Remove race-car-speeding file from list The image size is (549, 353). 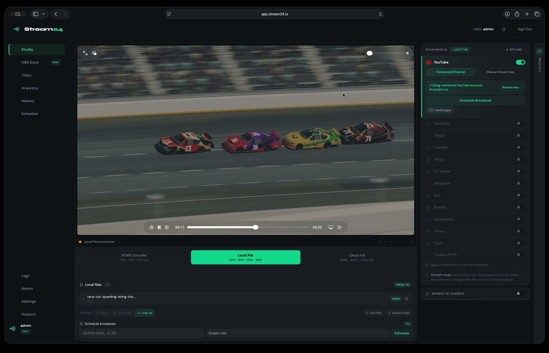[407, 299]
